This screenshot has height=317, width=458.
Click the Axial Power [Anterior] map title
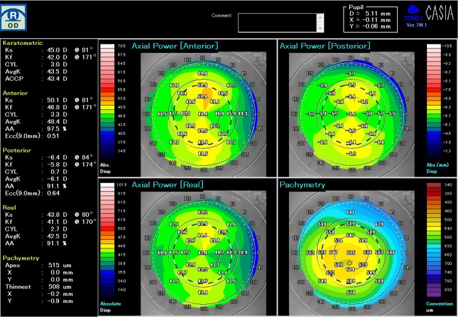coord(175,46)
